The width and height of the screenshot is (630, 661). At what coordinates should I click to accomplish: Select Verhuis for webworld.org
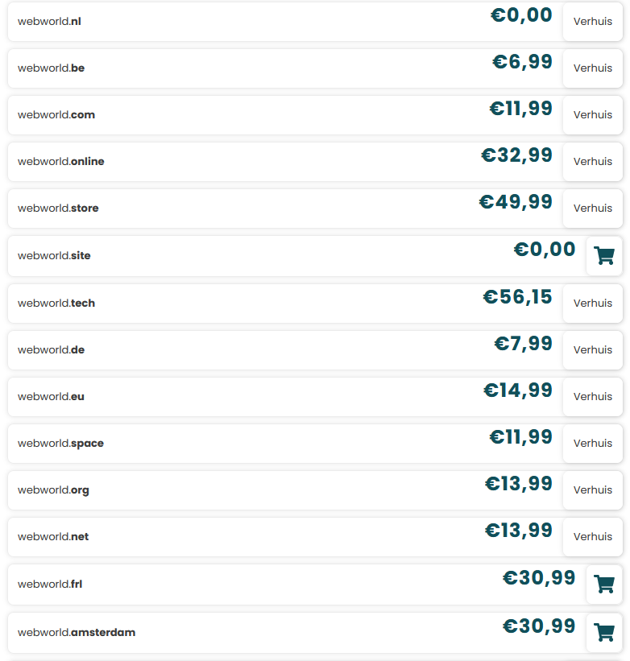(x=592, y=490)
